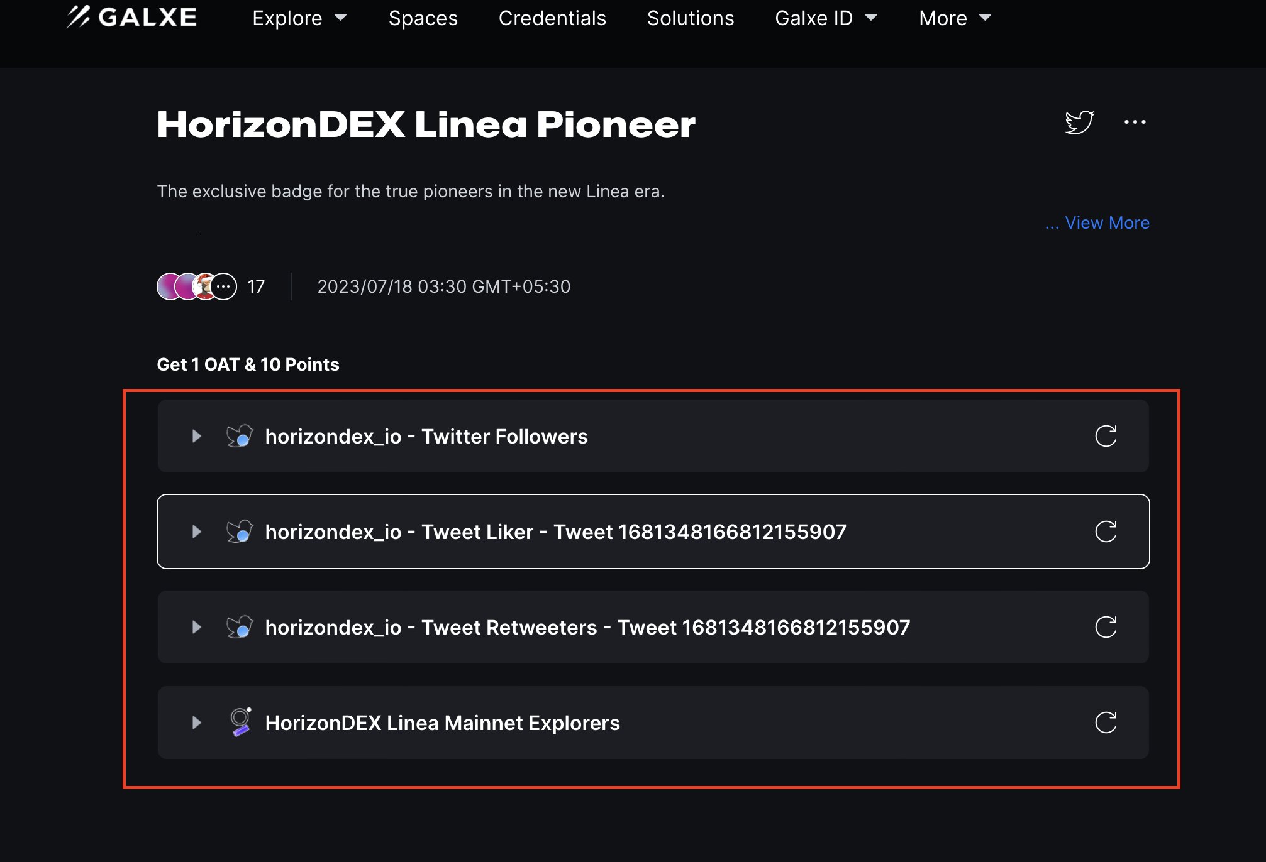Screen dimensions: 1266x862
Task: Open Credentials in navigation bar
Action: [552, 18]
